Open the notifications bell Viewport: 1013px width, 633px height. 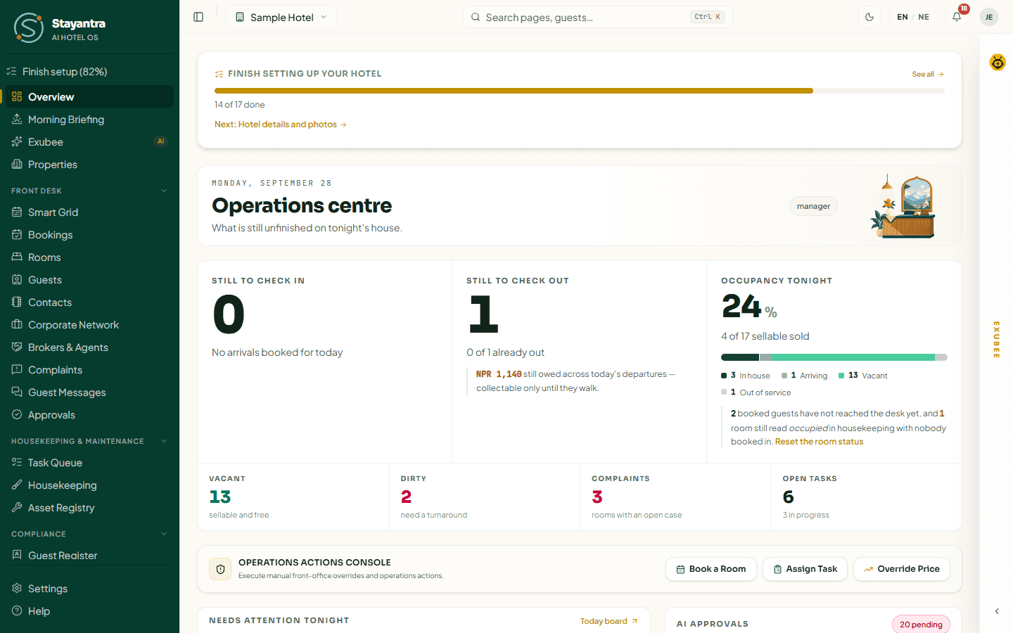click(x=957, y=17)
